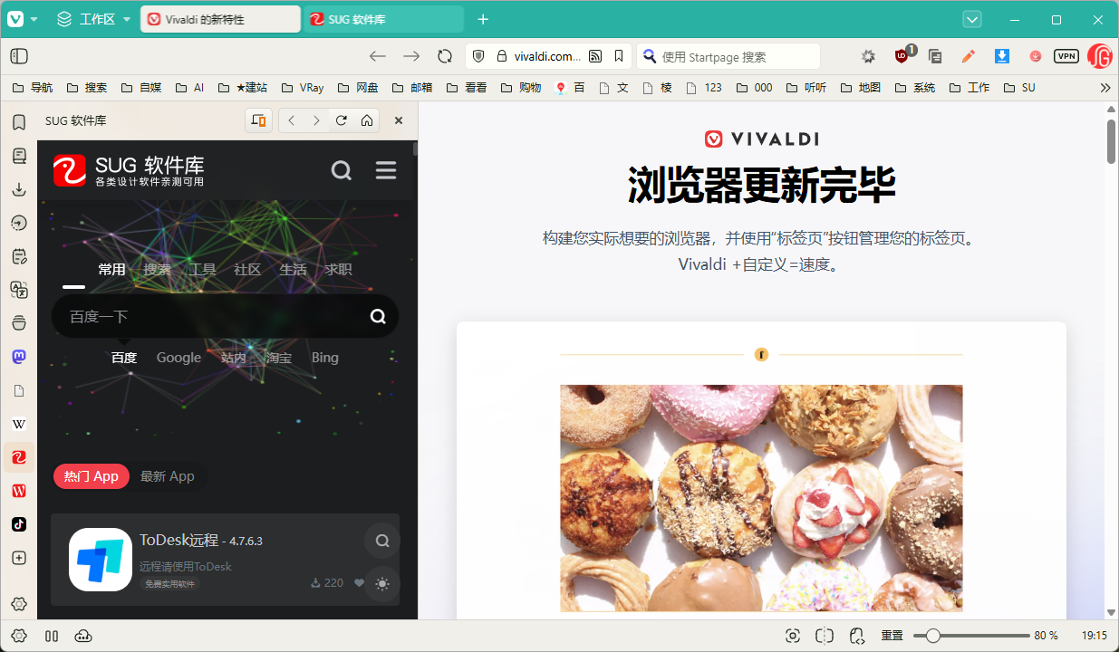The image size is (1119, 652).
Task: Click the uBlock Origin extension icon
Action: point(902,56)
